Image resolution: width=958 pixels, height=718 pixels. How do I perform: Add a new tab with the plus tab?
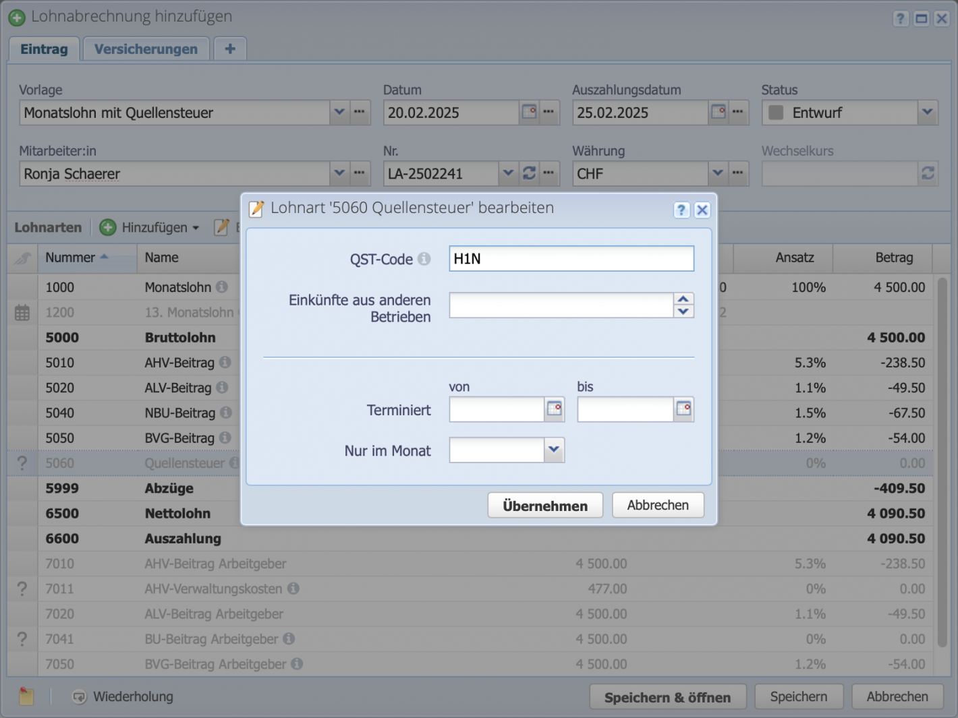[229, 48]
